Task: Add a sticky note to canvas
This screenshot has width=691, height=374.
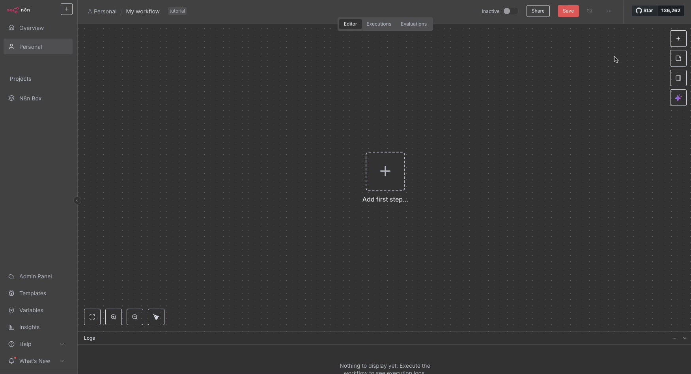Action: [678, 58]
